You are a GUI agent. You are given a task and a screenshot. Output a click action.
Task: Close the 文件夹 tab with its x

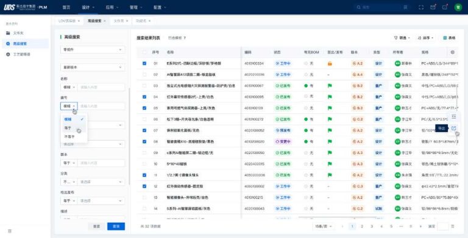point(127,21)
